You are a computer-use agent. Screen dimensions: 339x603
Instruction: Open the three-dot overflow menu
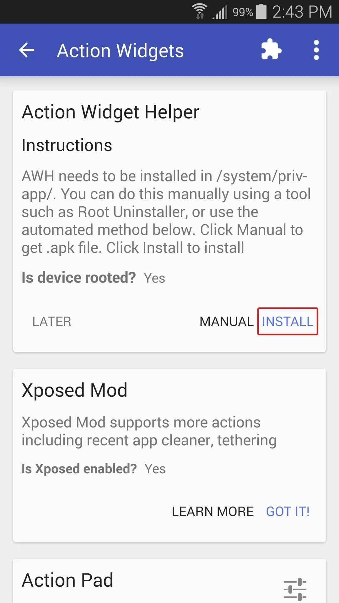pyautogui.click(x=316, y=50)
